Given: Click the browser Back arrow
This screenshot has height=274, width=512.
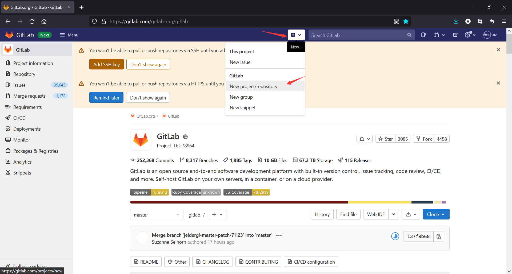Looking at the screenshot, I should tap(8, 22).
